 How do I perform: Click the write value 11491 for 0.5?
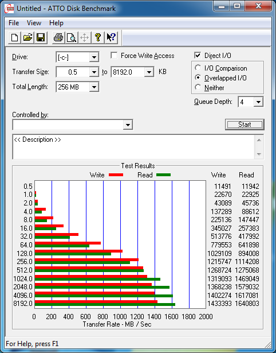coord(223,187)
